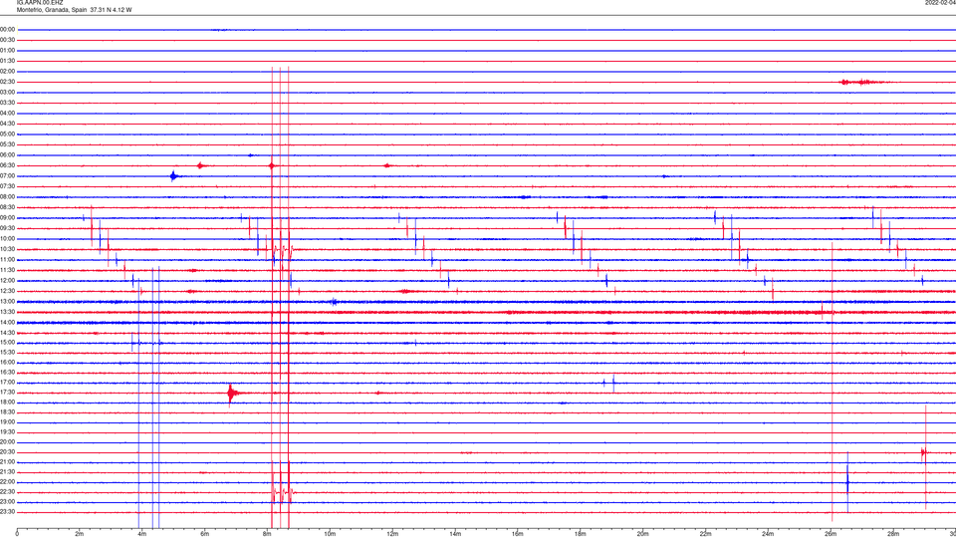Select the 20:30 time row label
Viewport: 956px width, 538px height.
pyautogui.click(x=7, y=452)
